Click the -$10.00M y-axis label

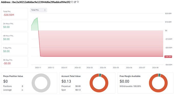point(168,39)
